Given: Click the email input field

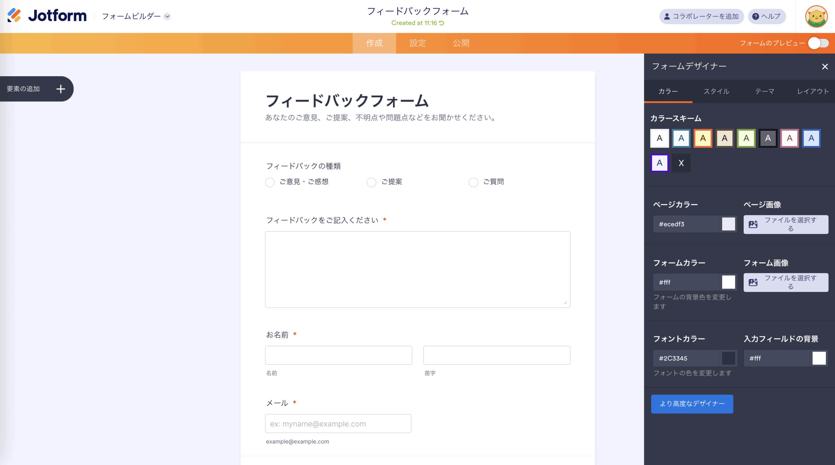Looking at the screenshot, I should [338, 424].
